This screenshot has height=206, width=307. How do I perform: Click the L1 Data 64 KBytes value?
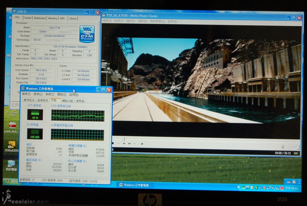coord(83,71)
